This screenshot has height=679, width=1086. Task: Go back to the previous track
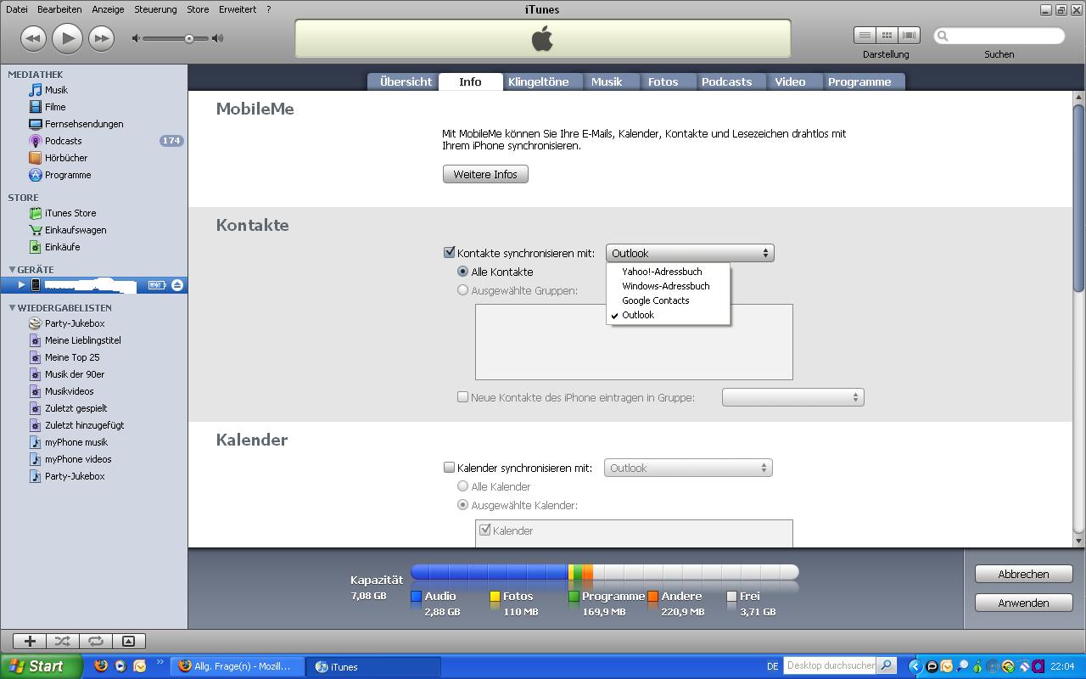point(33,38)
